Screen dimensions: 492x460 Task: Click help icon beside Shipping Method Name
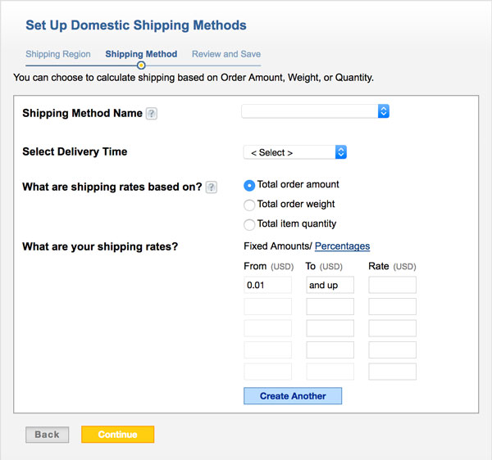[x=152, y=114]
